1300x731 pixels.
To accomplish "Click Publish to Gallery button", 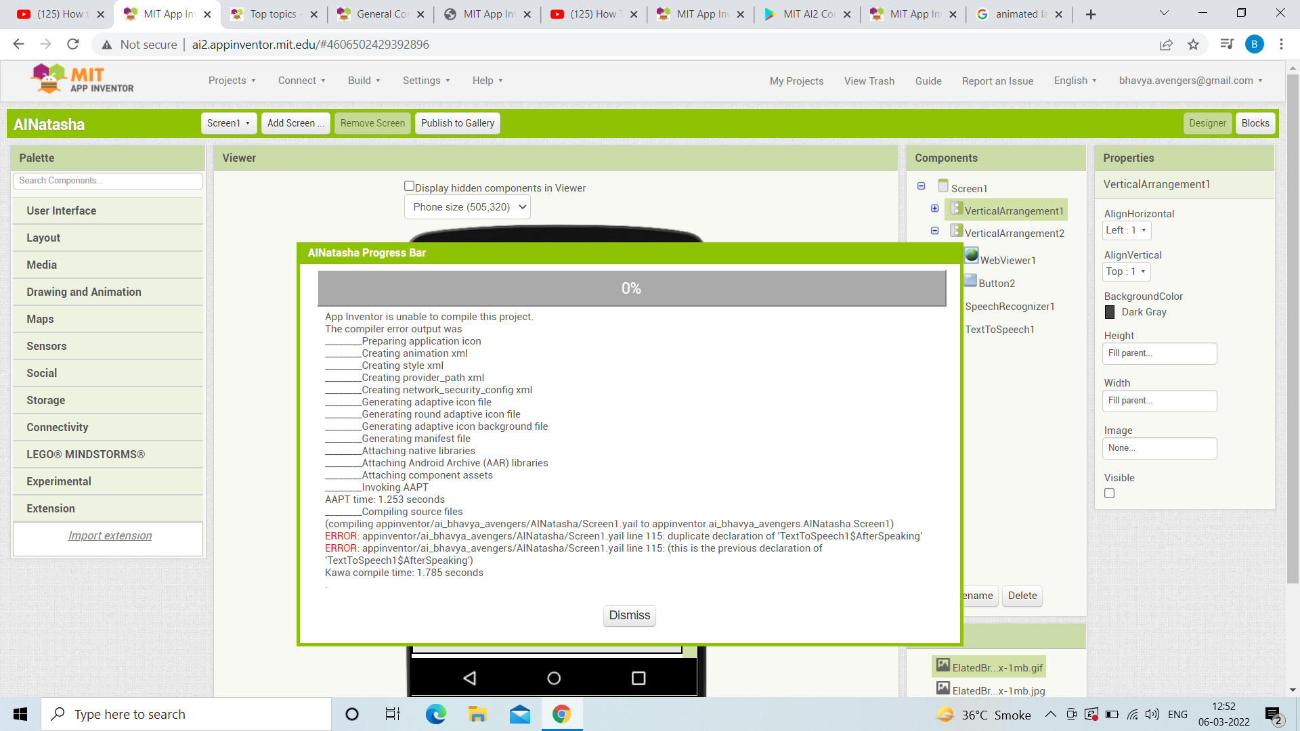I will (x=458, y=123).
